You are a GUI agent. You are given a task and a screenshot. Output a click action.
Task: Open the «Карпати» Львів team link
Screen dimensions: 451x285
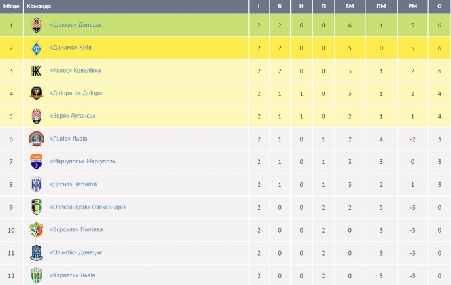(x=72, y=275)
